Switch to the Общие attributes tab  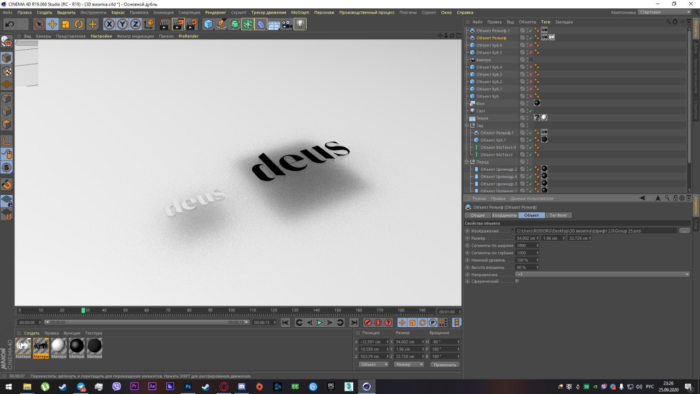[x=477, y=215]
